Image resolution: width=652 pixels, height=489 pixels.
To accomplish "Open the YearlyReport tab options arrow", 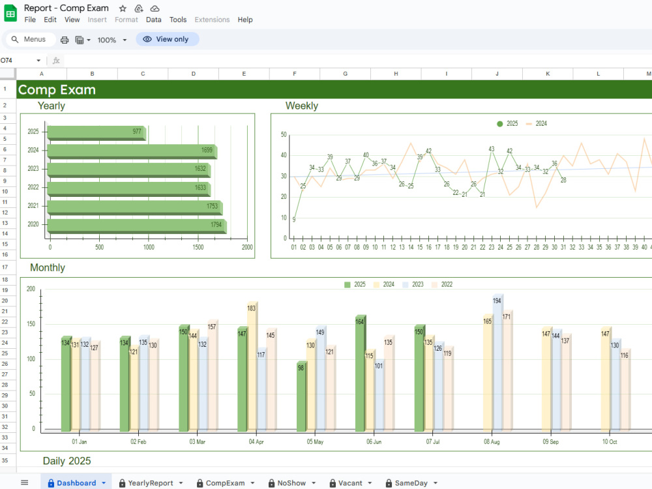I will pyautogui.click(x=181, y=483).
